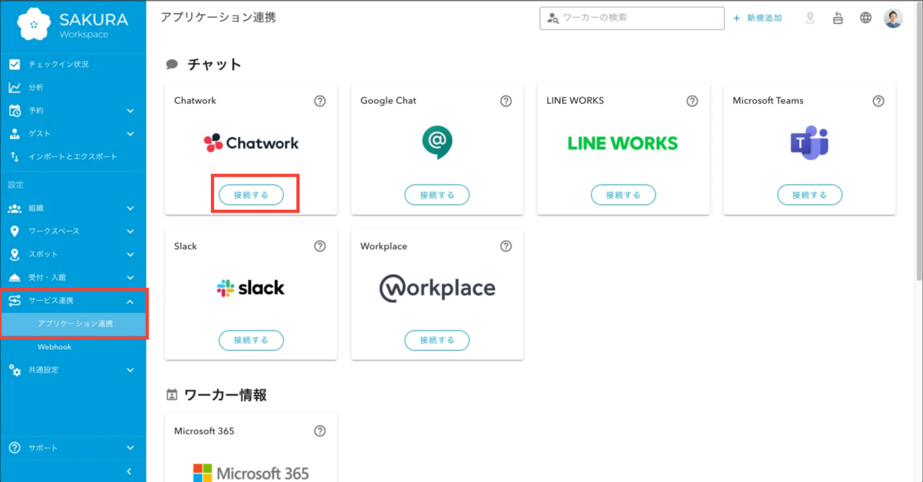Click the スポット location icon

click(x=14, y=254)
